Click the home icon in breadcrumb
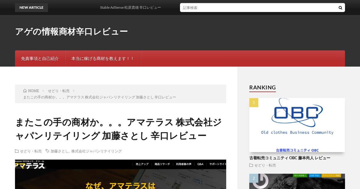The height and width of the screenshot is (189, 360). pyautogui.click(x=25, y=91)
